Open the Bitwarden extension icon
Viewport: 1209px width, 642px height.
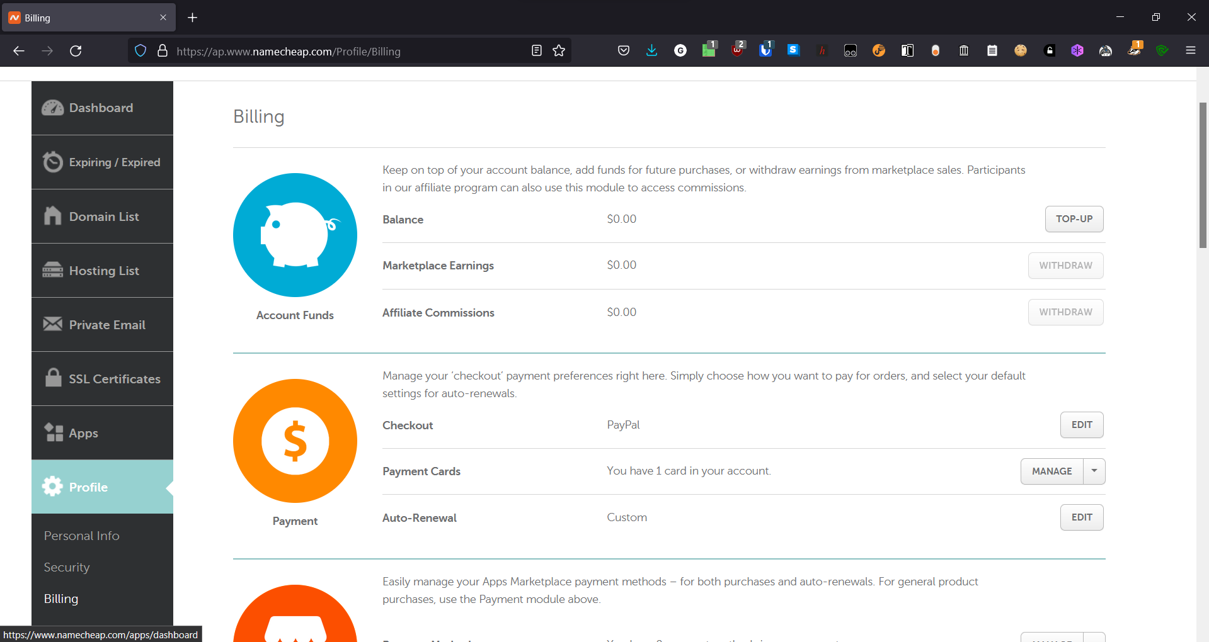pyautogui.click(x=765, y=50)
